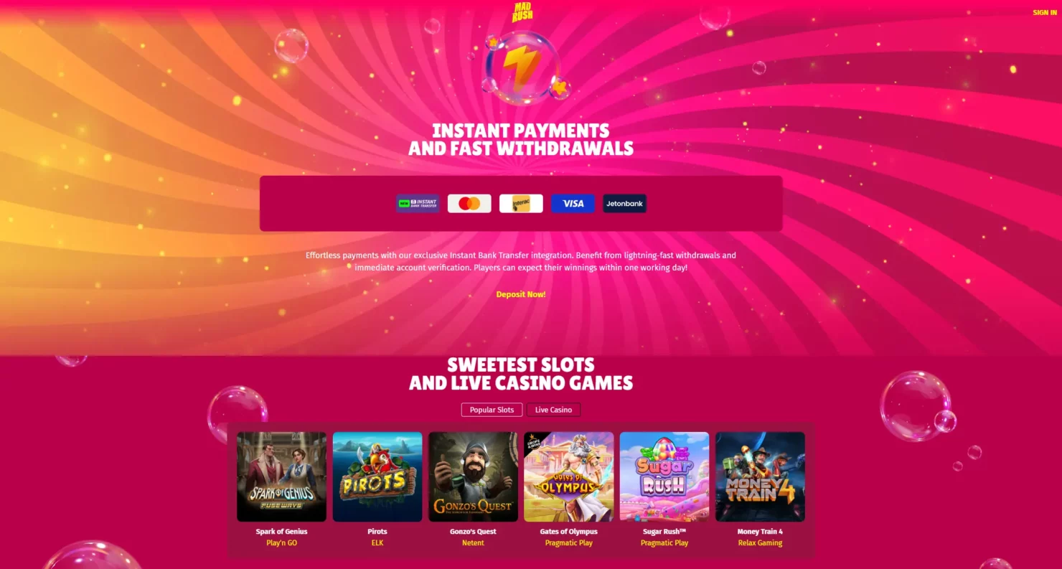1062x569 pixels.
Task: Click the Netent provider label
Action: tap(473, 543)
